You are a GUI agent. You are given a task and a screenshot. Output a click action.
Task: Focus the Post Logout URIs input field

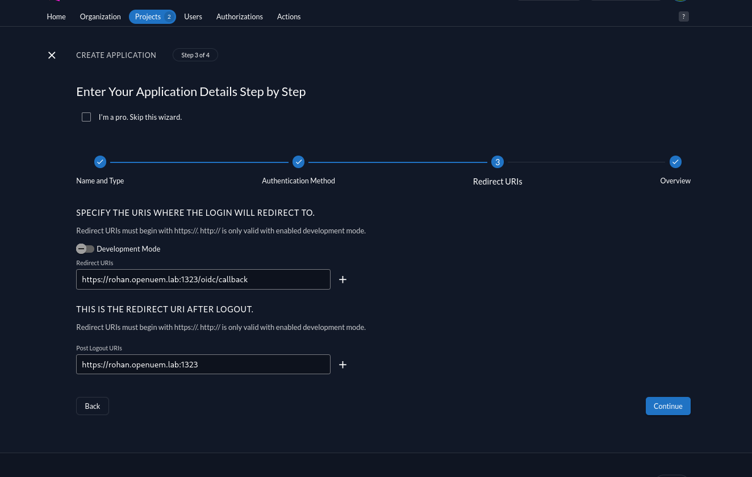203,365
